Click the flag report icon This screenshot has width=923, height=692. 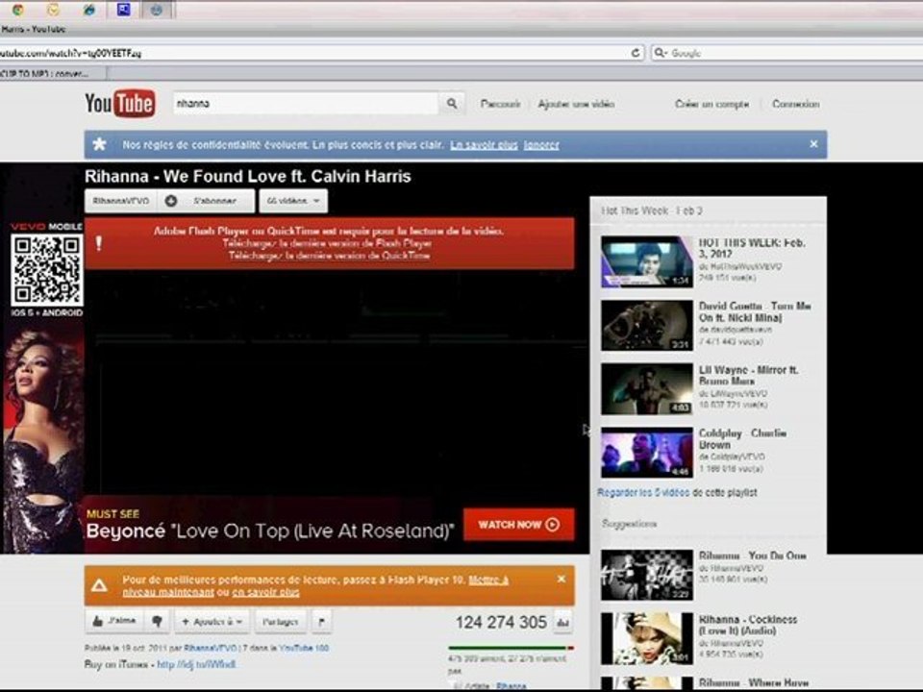[321, 622]
